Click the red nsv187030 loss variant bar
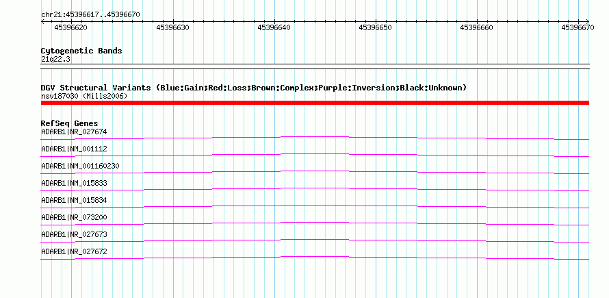Image resolution: width=609 pixels, height=298 pixels. point(315,103)
